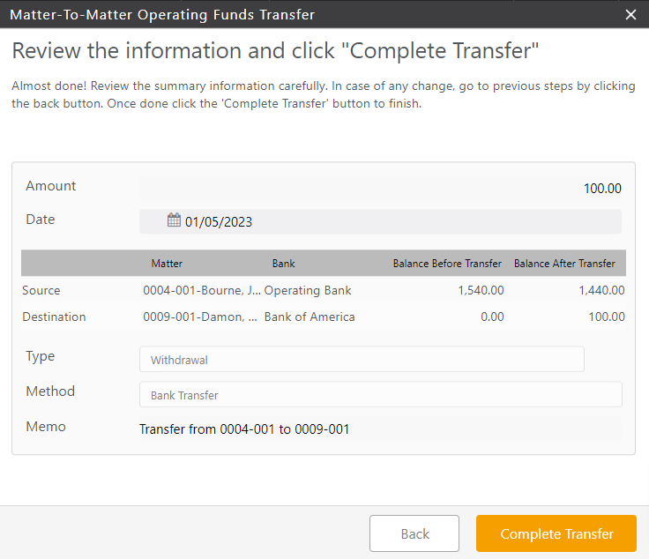
Task: Select the Balance After Transfer column header
Action: [x=564, y=264]
